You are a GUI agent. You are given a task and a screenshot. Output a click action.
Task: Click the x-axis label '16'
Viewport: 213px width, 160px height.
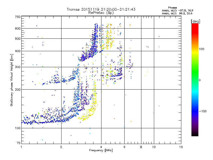181,147
